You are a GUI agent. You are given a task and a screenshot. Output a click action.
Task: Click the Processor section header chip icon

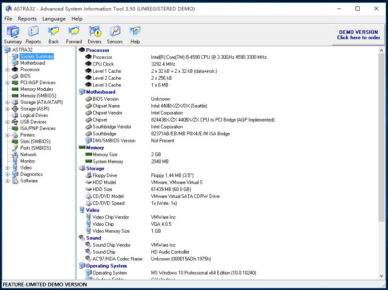(82, 50)
